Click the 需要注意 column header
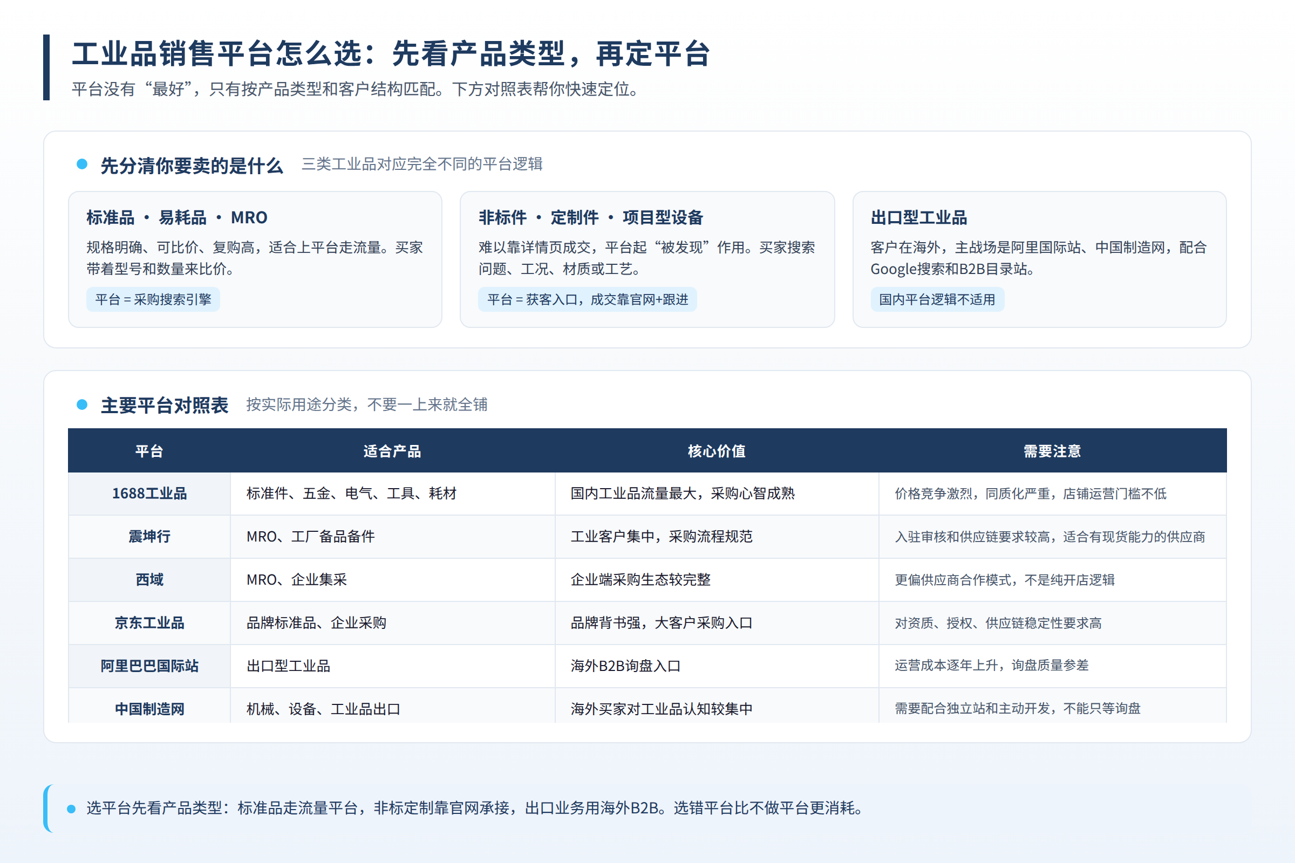The width and height of the screenshot is (1295, 863). tap(1052, 451)
